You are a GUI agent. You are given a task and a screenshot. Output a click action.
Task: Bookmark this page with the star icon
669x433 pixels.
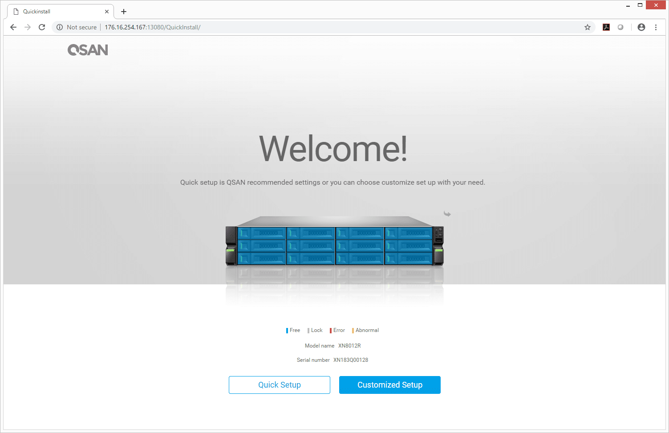(x=588, y=27)
